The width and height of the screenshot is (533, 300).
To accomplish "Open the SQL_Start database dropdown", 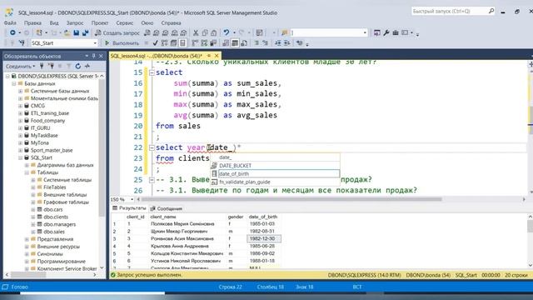I will point(95,43).
